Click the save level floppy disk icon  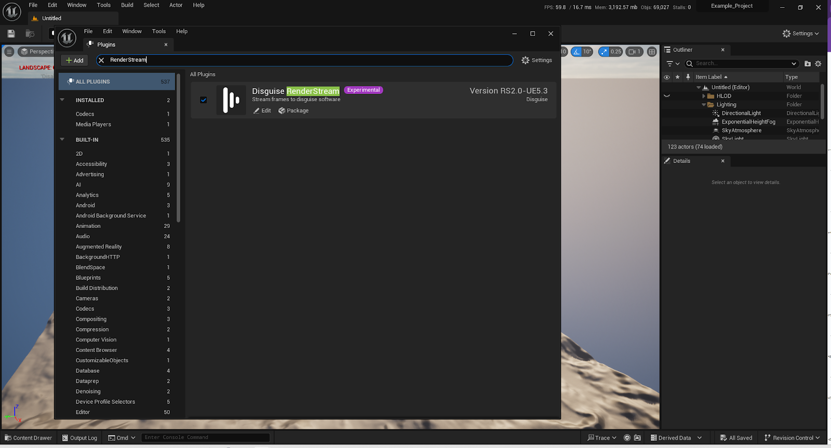pos(11,34)
